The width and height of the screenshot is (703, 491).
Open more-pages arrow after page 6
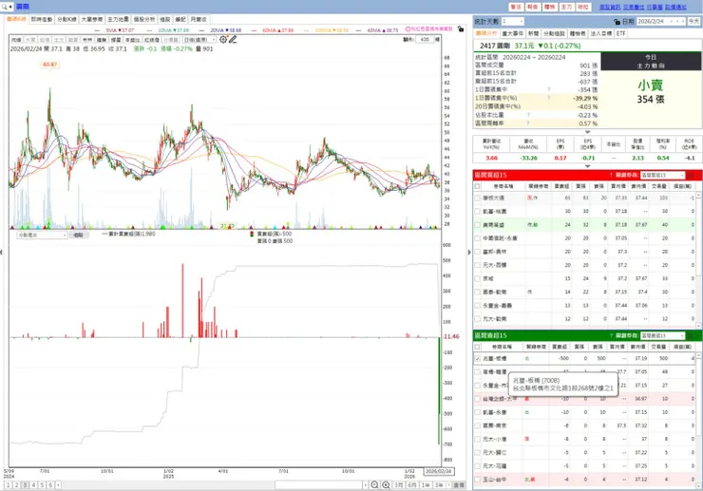[x=58, y=485]
